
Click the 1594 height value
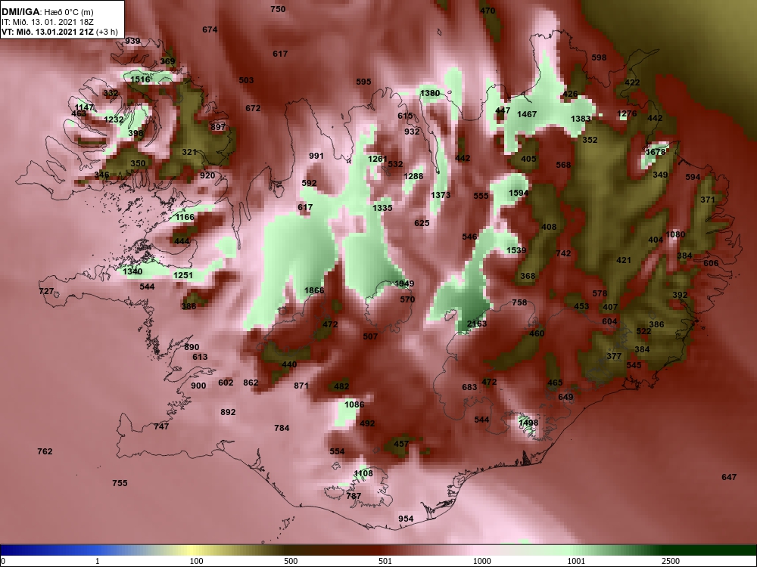pyautogui.click(x=519, y=193)
